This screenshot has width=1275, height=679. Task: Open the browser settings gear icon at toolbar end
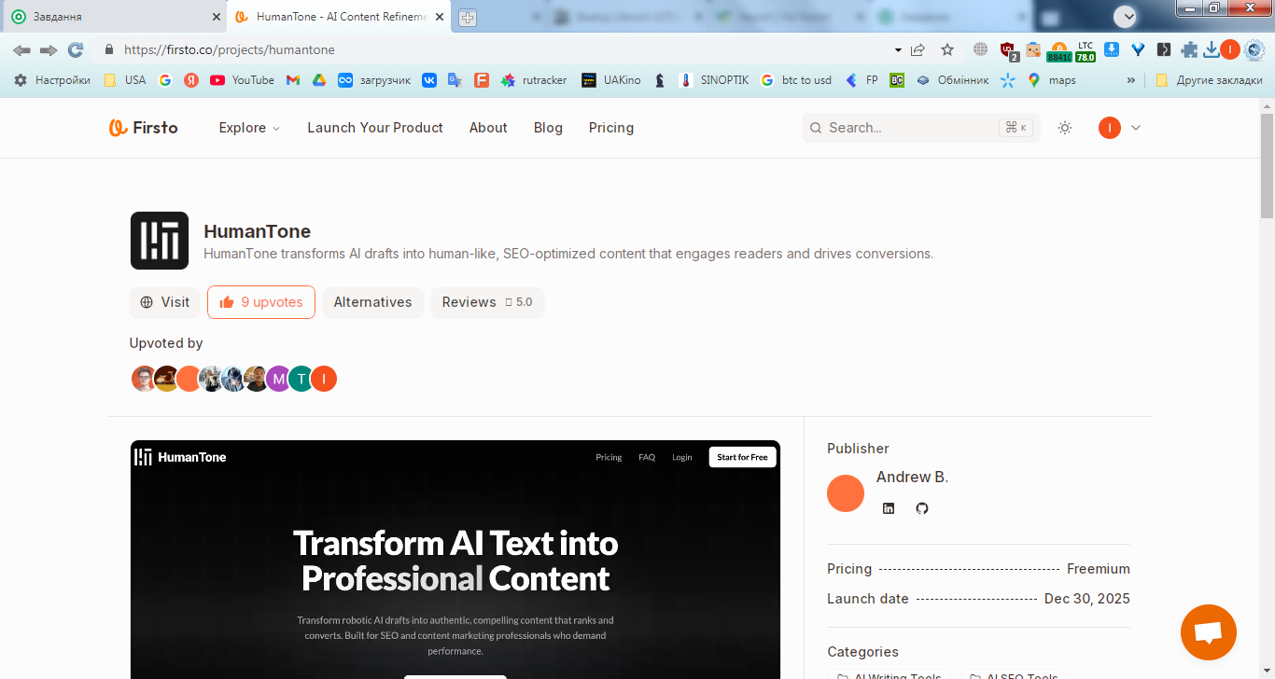point(1254,49)
